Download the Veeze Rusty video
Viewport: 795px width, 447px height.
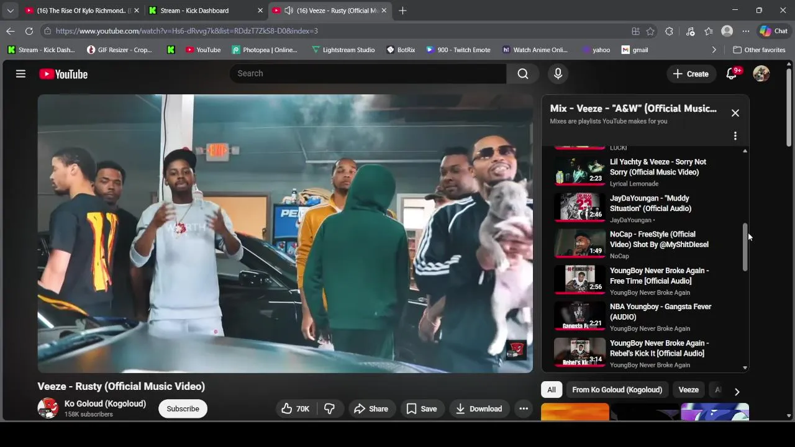[x=479, y=409]
